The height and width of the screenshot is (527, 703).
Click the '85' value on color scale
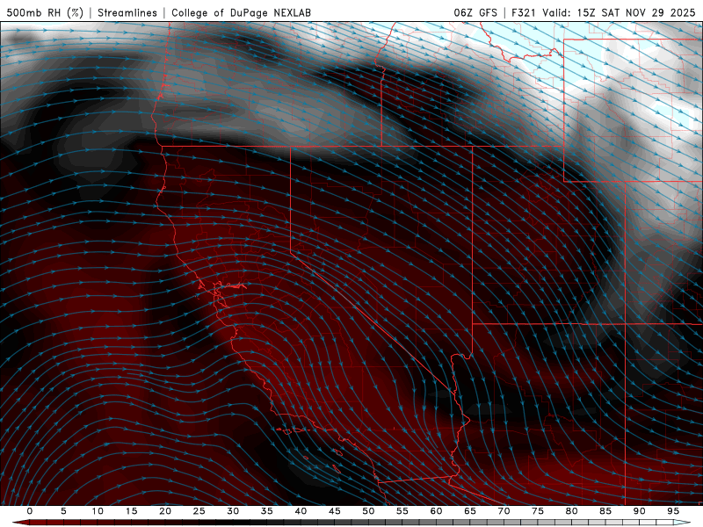[x=605, y=511]
